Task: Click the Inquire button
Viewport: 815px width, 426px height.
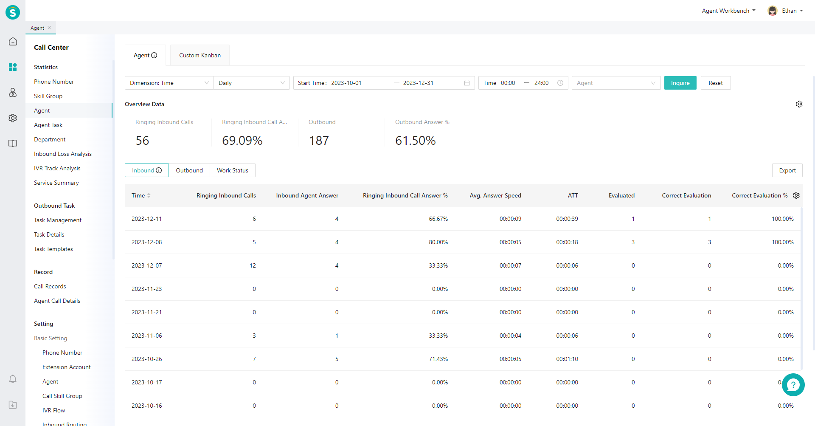Action: pyautogui.click(x=680, y=83)
